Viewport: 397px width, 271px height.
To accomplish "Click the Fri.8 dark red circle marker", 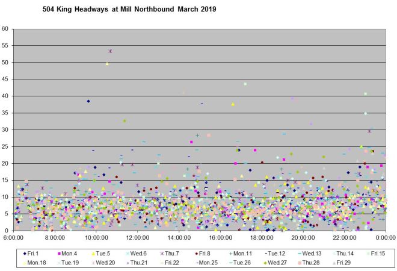I will tap(197, 254).
